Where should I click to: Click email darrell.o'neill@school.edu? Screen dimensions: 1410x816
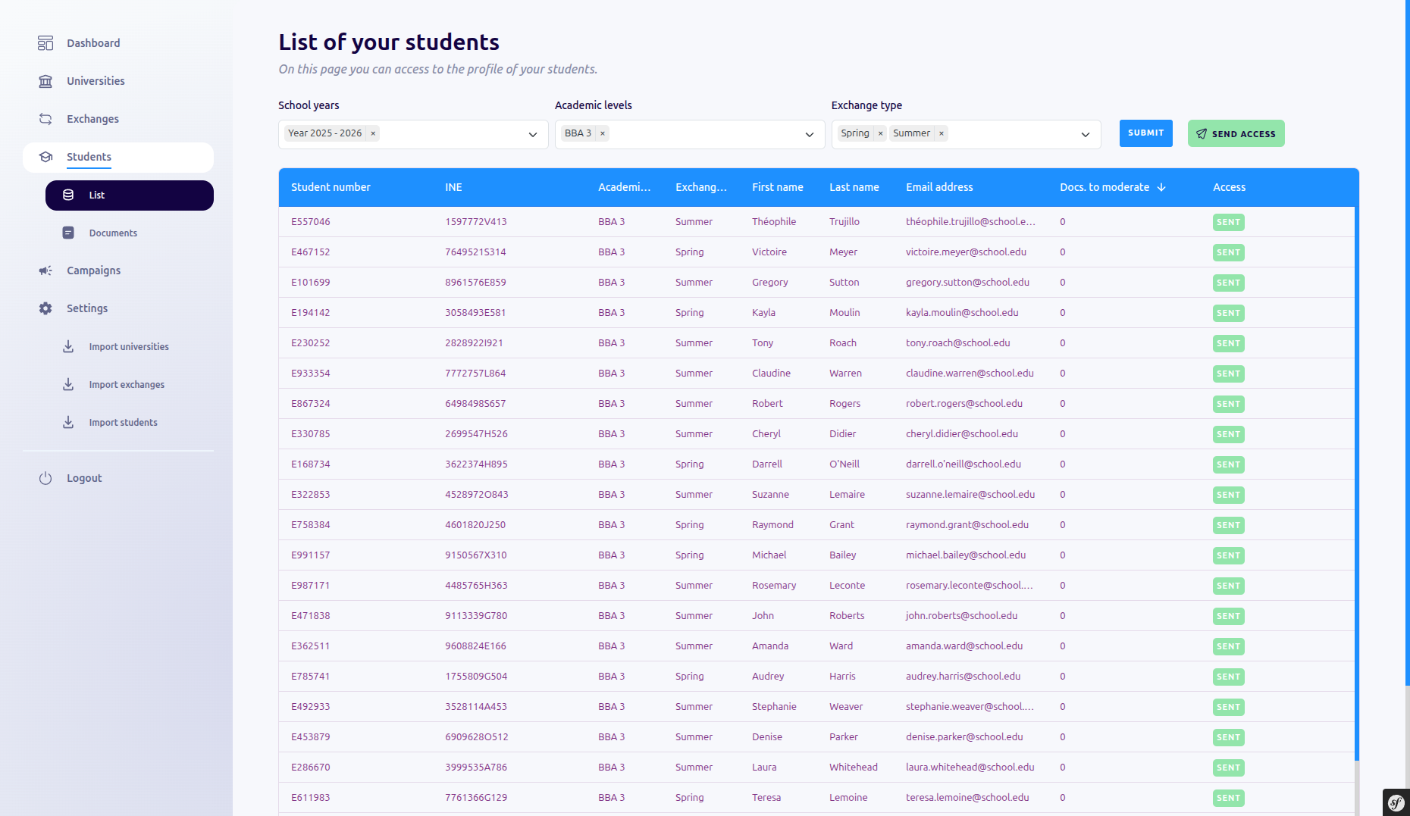(963, 464)
